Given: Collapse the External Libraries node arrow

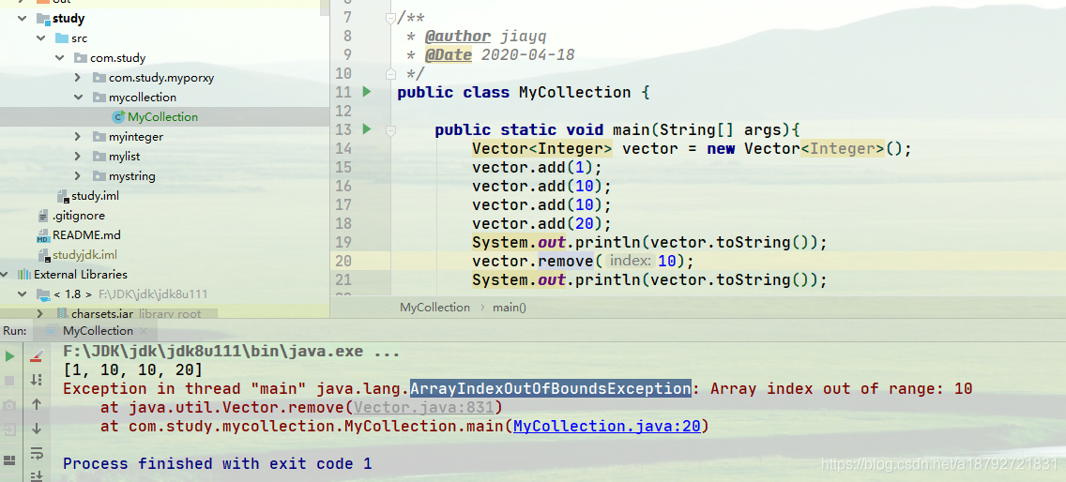Looking at the screenshot, I should (6, 275).
